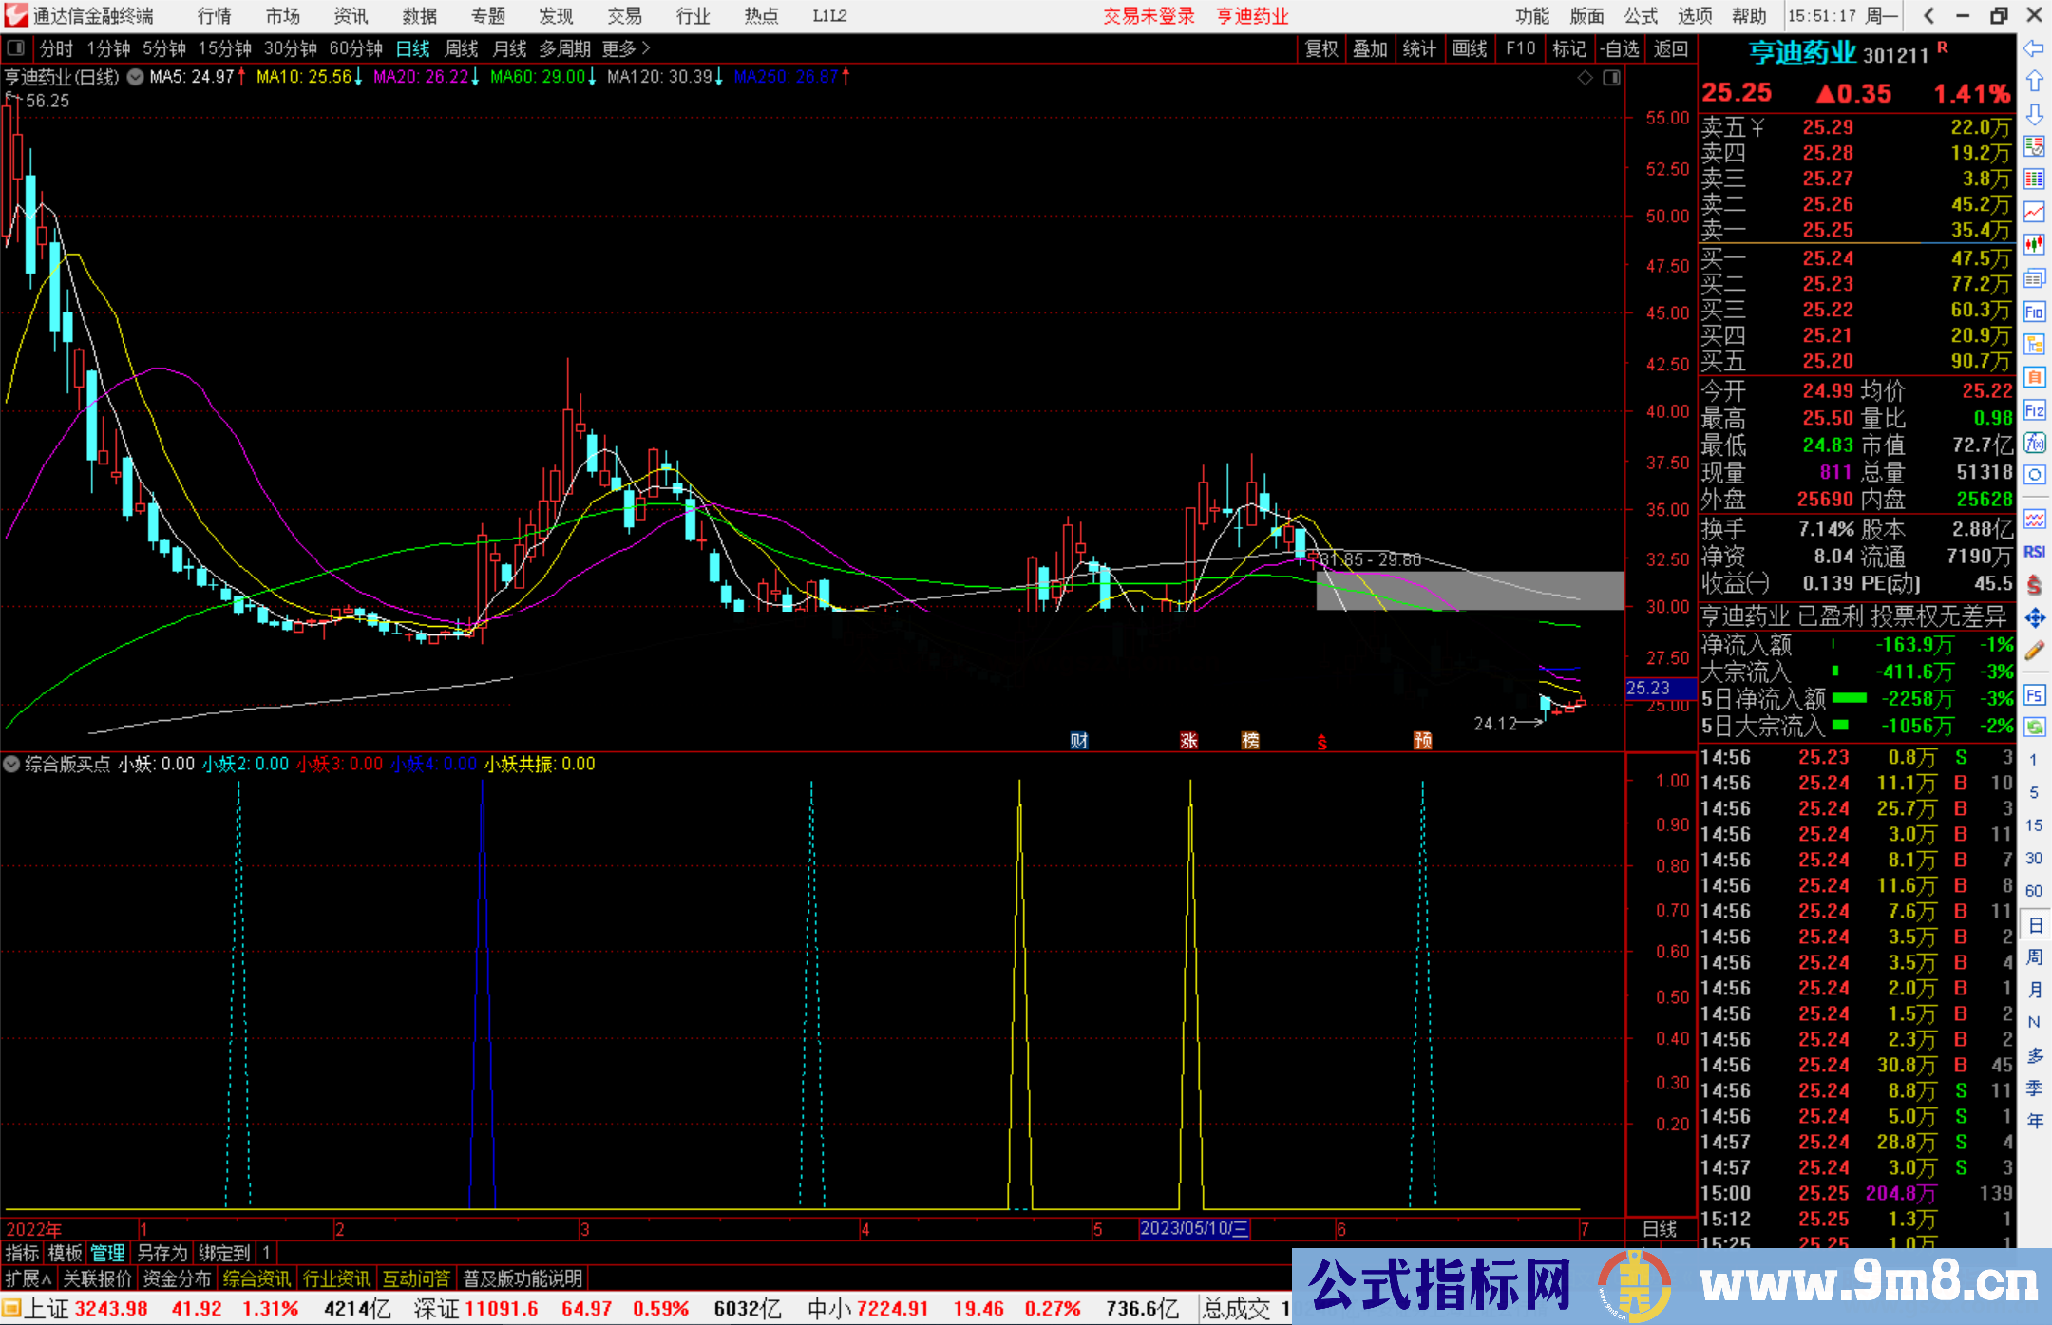Click the blue four-way move arrows icon
The width and height of the screenshot is (2052, 1325).
coord(2034,618)
